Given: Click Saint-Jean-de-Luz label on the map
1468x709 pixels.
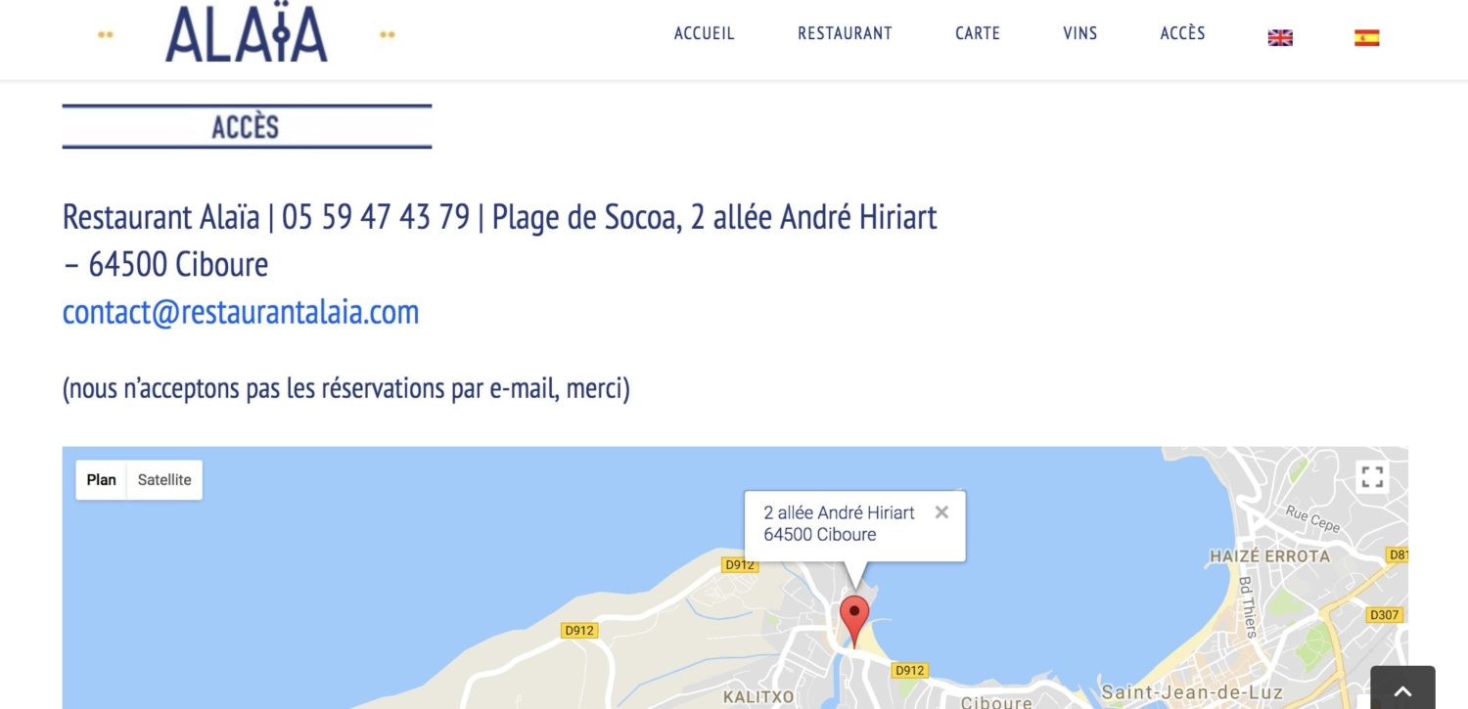Looking at the screenshot, I should [x=1192, y=692].
